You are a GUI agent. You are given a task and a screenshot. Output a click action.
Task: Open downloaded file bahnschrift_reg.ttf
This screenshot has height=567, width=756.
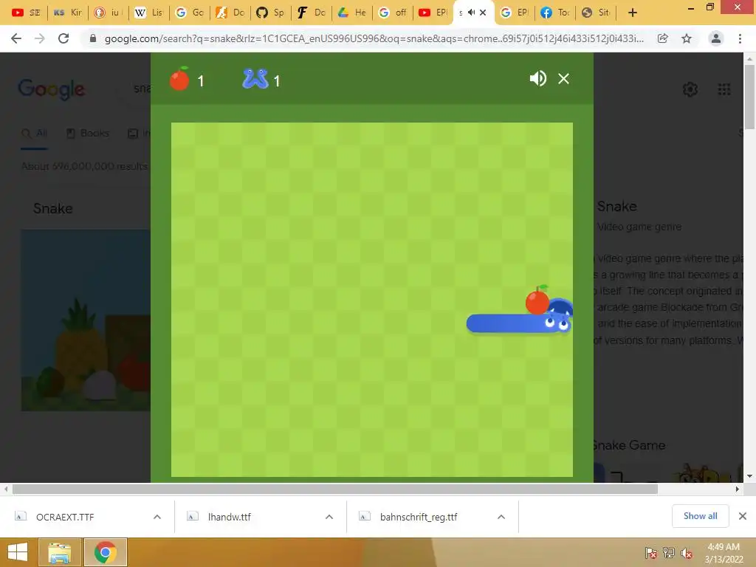419,517
